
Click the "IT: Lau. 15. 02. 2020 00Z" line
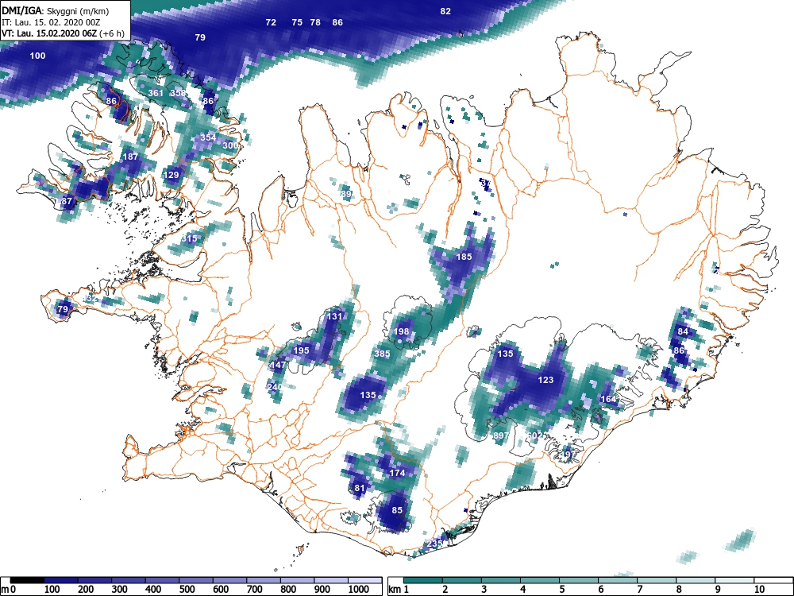click(x=51, y=22)
